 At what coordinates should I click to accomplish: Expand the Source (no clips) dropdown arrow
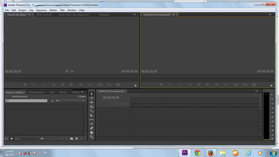pos(29,15)
